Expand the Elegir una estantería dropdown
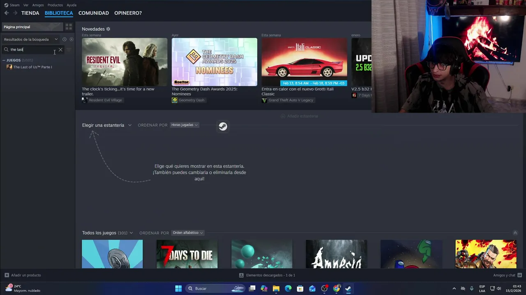This screenshot has width=526, height=295. 107,125
